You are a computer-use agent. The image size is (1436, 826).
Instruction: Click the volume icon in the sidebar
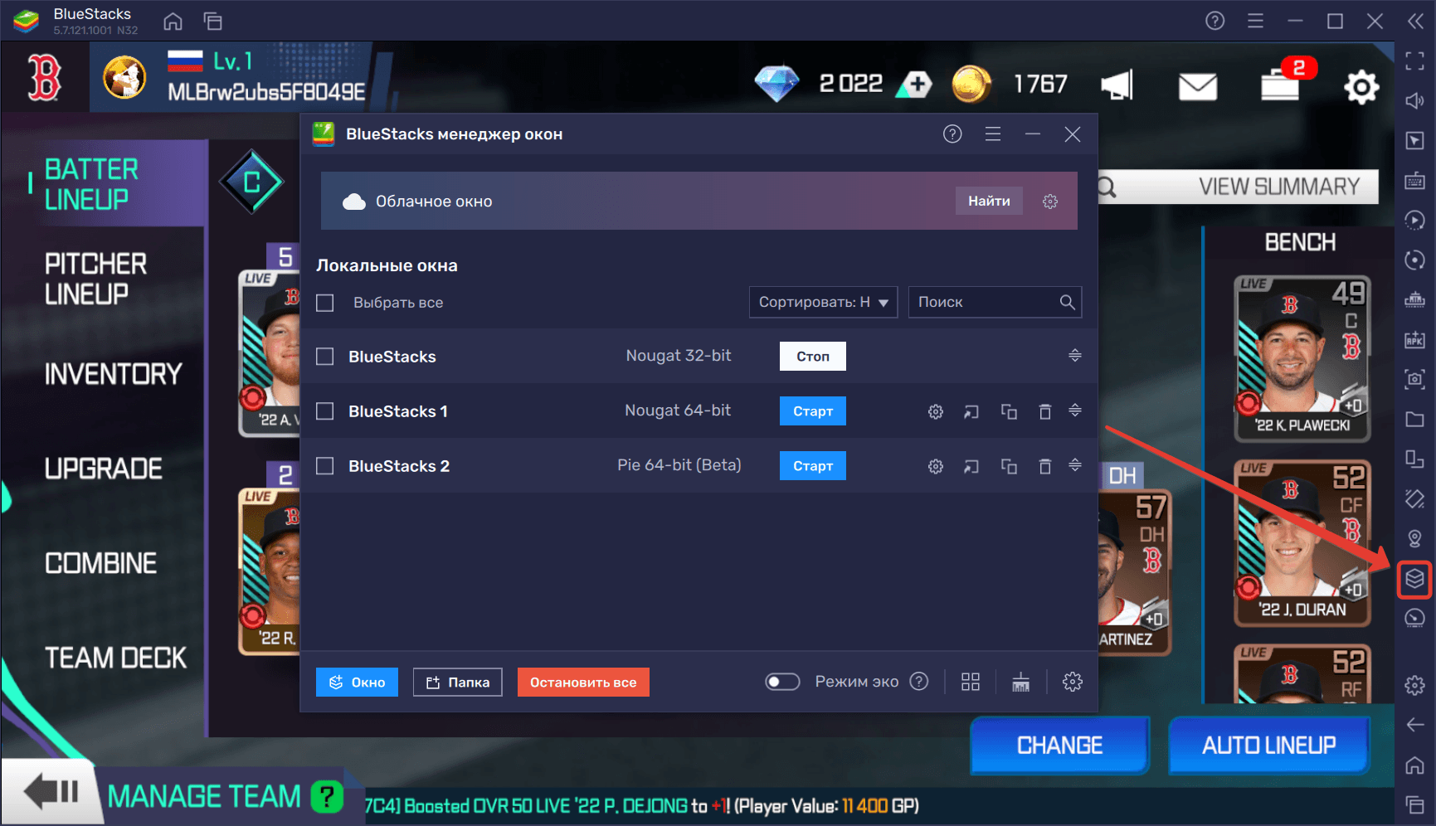pyautogui.click(x=1414, y=100)
